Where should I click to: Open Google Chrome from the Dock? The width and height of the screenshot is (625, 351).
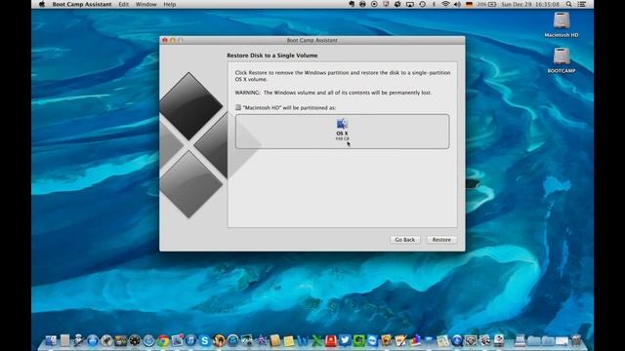(163, 340)
